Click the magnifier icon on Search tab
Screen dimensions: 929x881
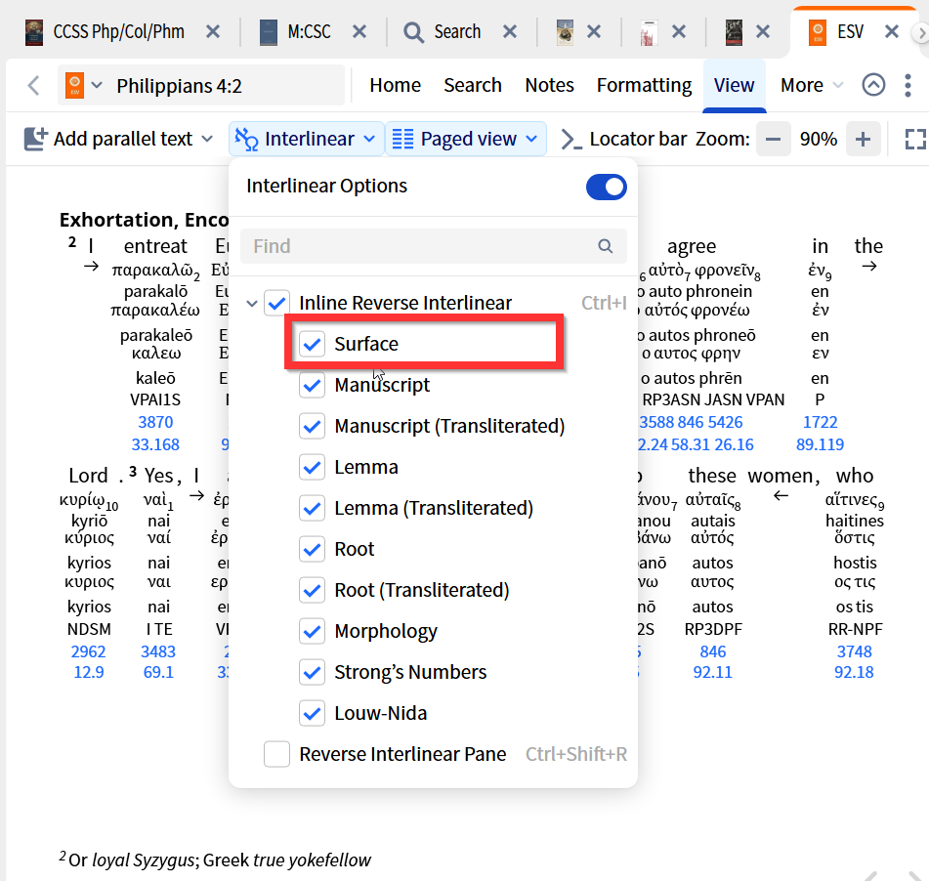pos(413,32)
